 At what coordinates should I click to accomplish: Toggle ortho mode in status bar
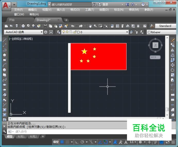pos(77,142)
